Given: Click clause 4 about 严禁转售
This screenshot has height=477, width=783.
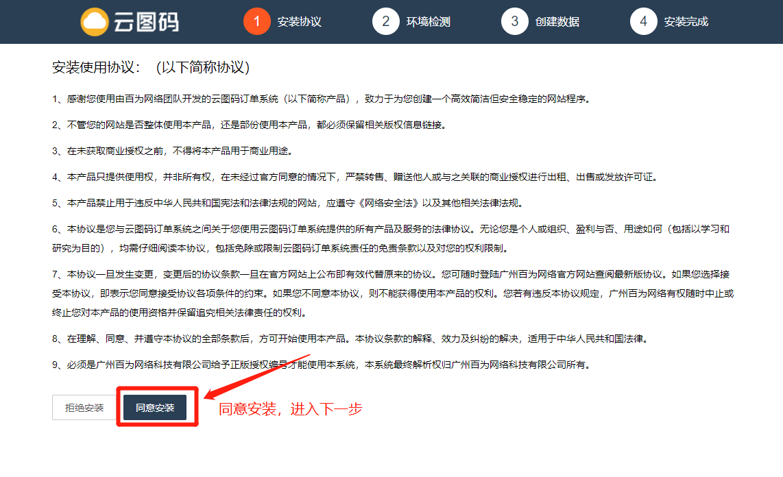Looking at the screenshot, I should [356, 177].
